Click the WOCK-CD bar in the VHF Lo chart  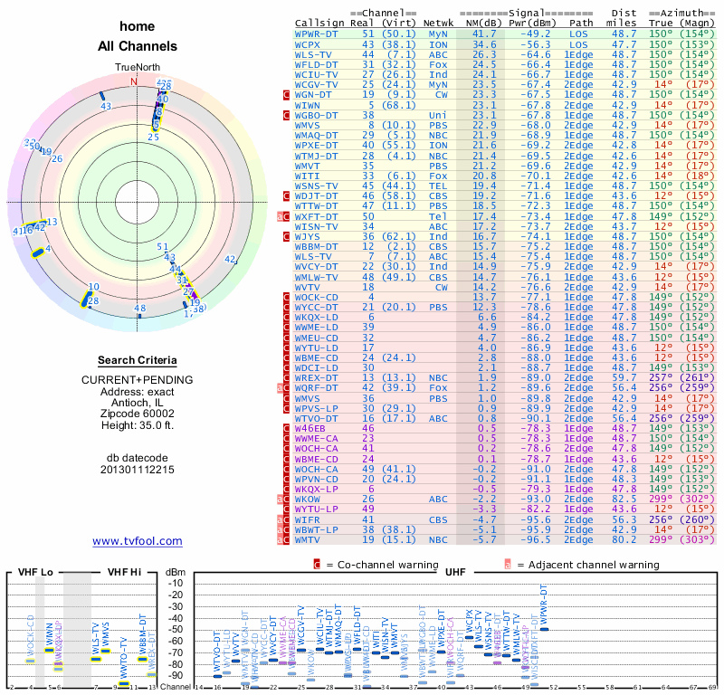(x=31, y=661)
